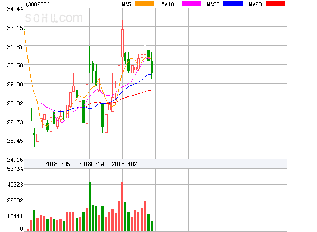This screenshot has height=232, width=317.
Task: Click the magenta MA10 legend swatch
Action: click(191, 4)
